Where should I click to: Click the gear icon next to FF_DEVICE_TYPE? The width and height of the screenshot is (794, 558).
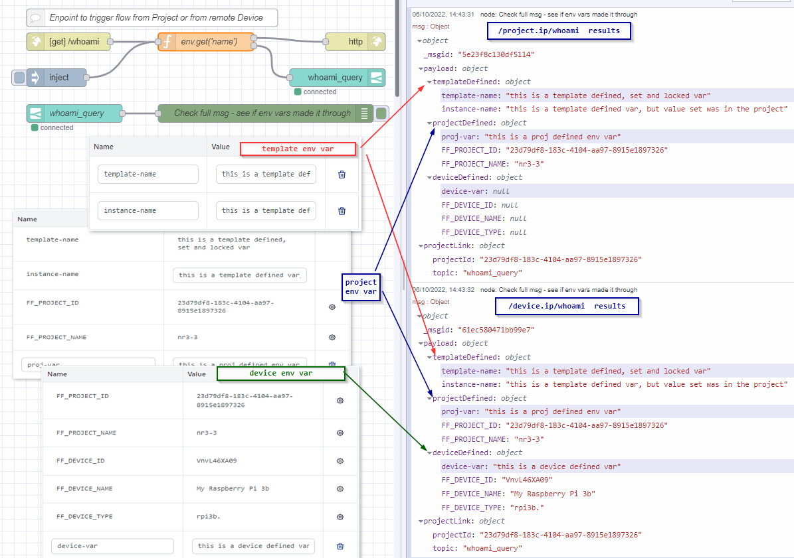[x=340, y=517]
